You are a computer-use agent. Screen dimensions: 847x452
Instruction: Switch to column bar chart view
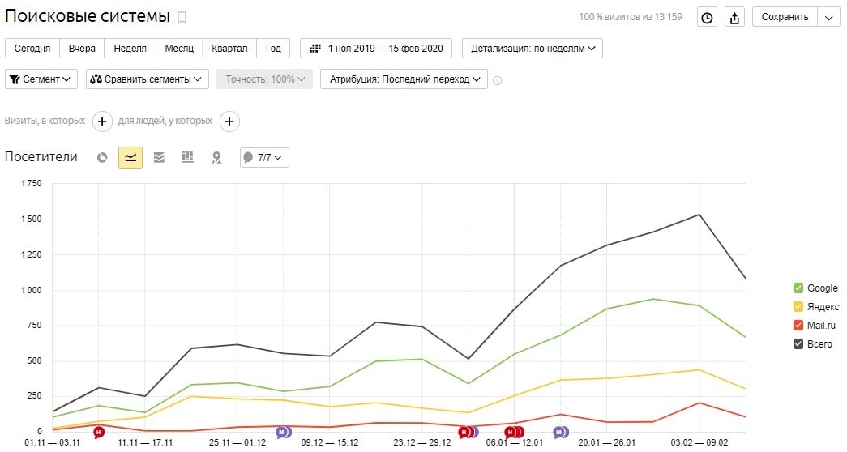(187, 158)
